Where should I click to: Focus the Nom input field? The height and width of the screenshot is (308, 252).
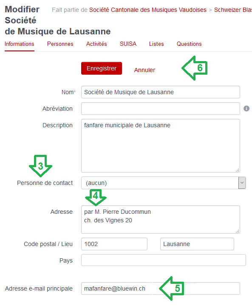[x=161, y=92]
